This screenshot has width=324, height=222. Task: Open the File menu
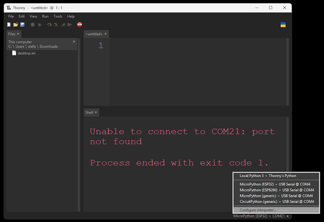(x=11, y=16)
